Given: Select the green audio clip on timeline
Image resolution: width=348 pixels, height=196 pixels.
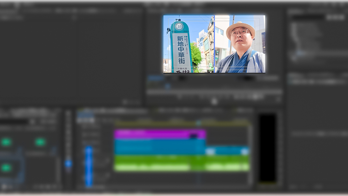Looking at the screenshot, I should click(x=182, y=163).
